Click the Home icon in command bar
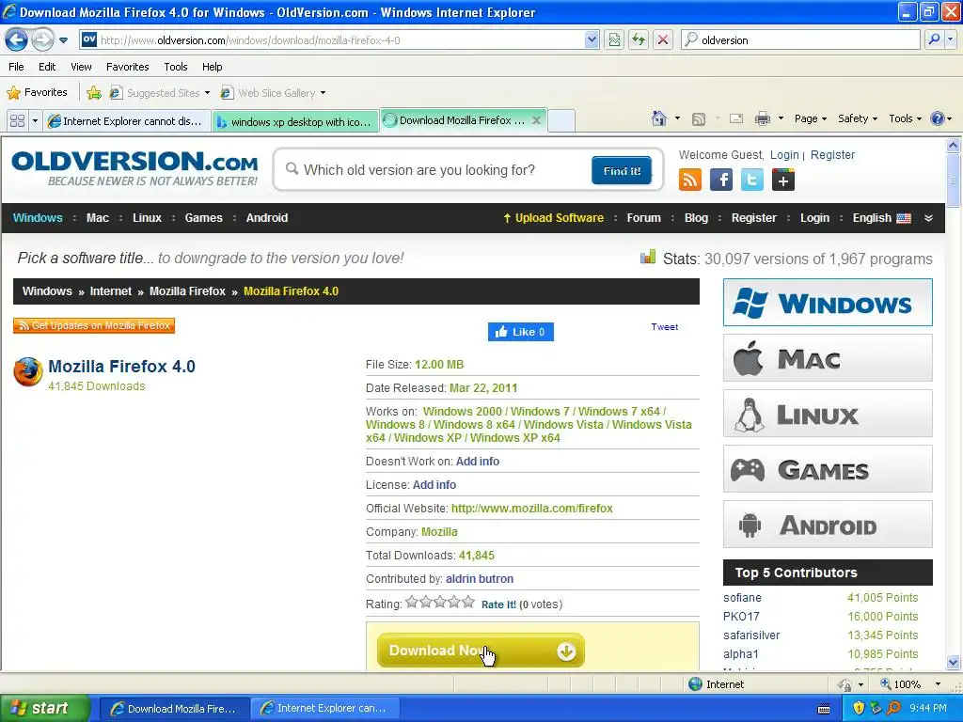The width and height of the screenshot is (963, 722). pos(659,118)
